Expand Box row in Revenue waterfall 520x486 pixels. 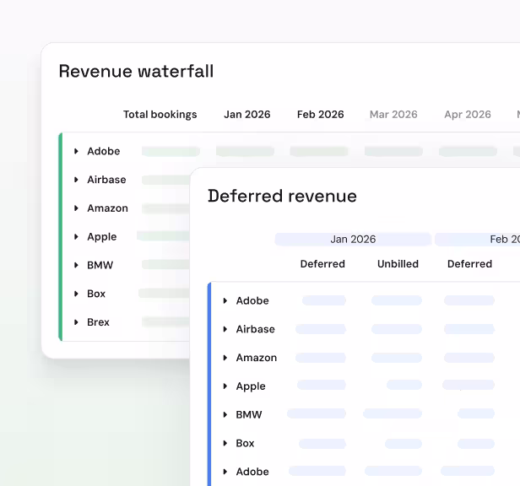tap(76, 294)
